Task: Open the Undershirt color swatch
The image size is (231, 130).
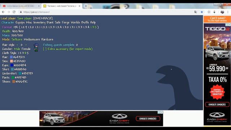Action: (x=20, y=73)
